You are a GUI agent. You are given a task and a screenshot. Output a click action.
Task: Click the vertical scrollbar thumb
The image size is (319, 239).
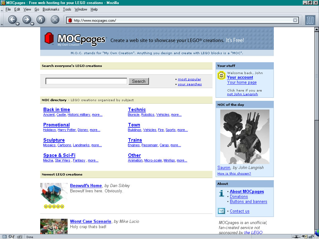(x=317, y=76)
